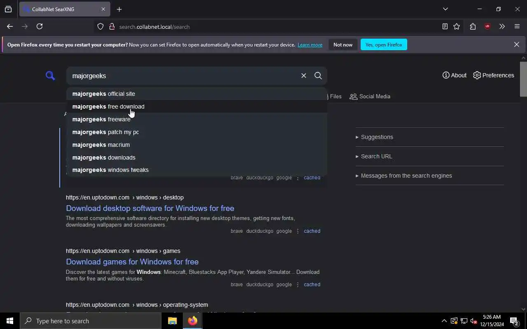Image resolution: width=527 pixels, height=329 pixels.
Task: Choose suggestion majorgeeks macrium
Action: point(197,145)
